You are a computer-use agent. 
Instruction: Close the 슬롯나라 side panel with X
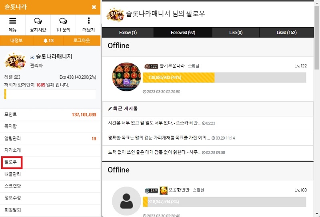94,7
